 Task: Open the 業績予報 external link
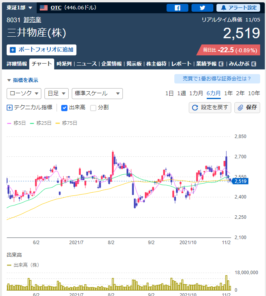click(210, 64)
